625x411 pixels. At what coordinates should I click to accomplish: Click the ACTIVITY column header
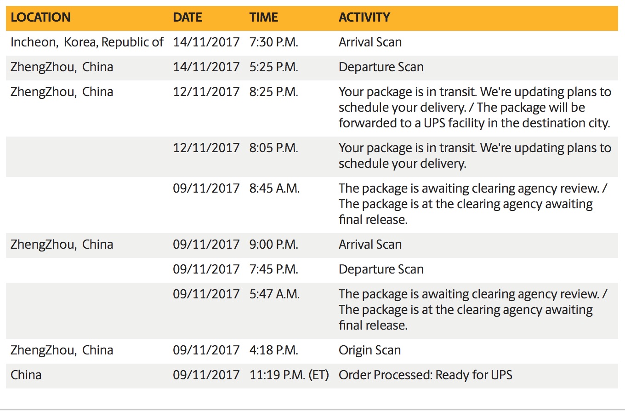364,18
